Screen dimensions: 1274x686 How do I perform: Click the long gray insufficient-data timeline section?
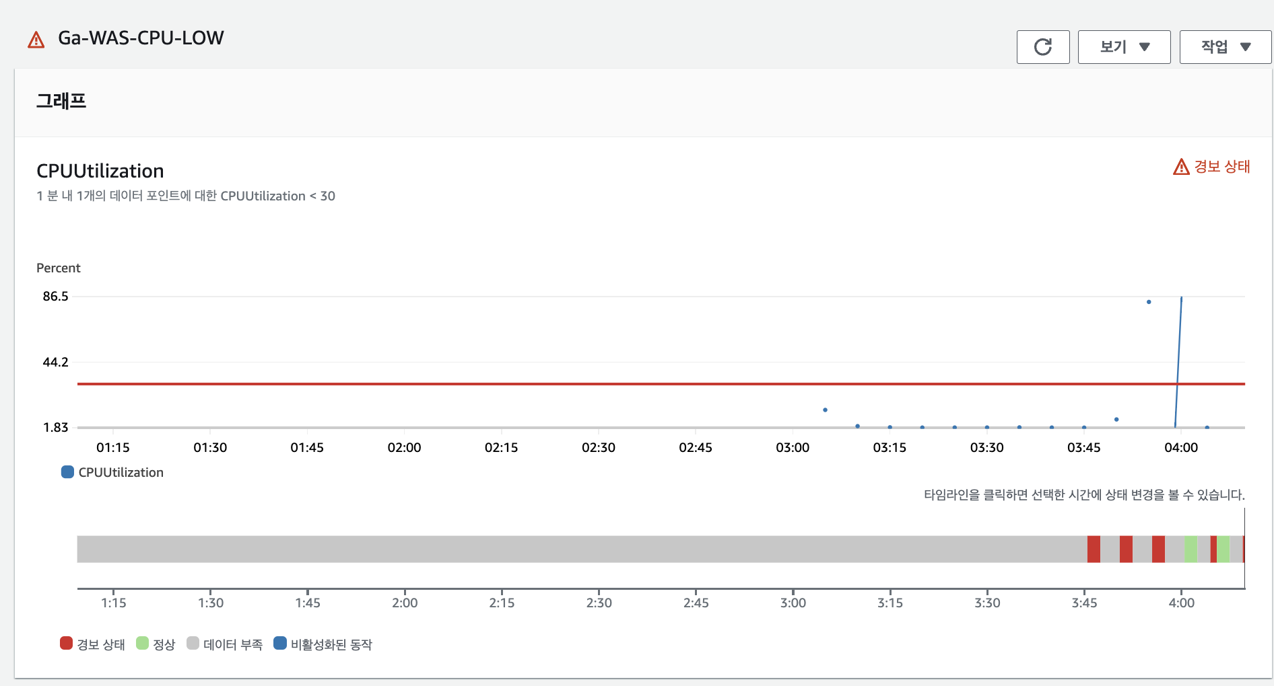(582, 549)
